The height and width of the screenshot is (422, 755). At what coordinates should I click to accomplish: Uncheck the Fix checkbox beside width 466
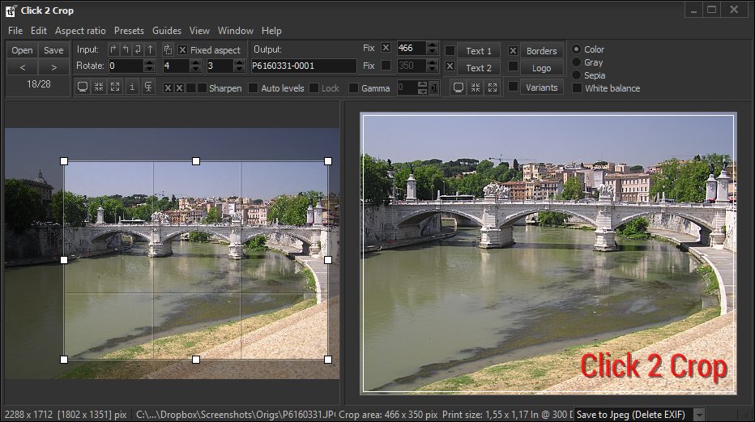pos(386,48)
